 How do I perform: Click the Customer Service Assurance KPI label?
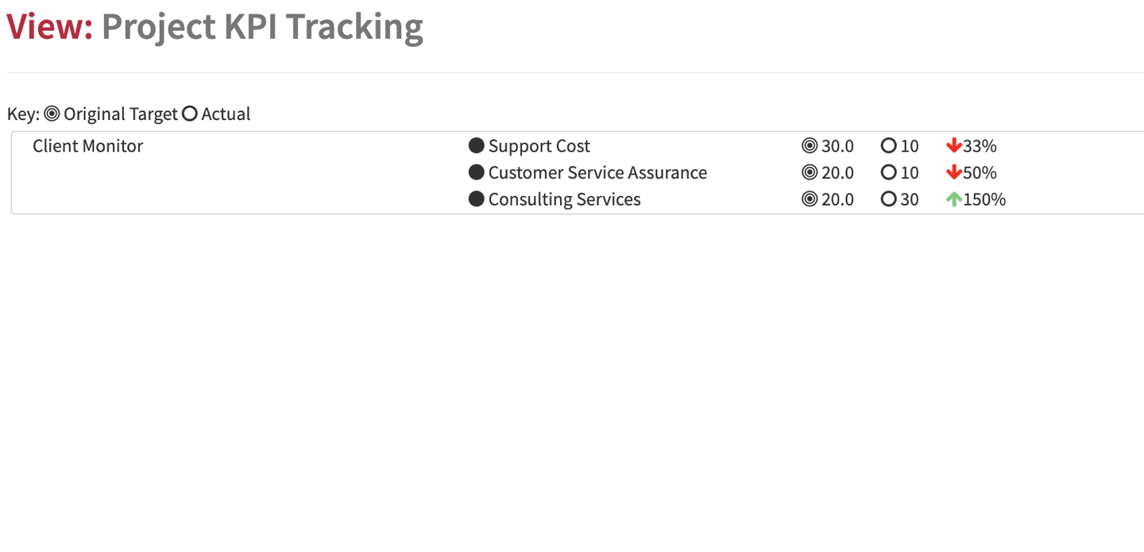[x=597, y=172]
